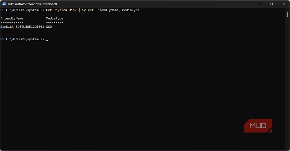The height and width of the screenshot is (151, 290).
Task: Click the pipe symbol in the command
Action: (x=79, y=10)
